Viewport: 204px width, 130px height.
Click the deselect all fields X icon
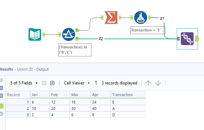(52, 83)
